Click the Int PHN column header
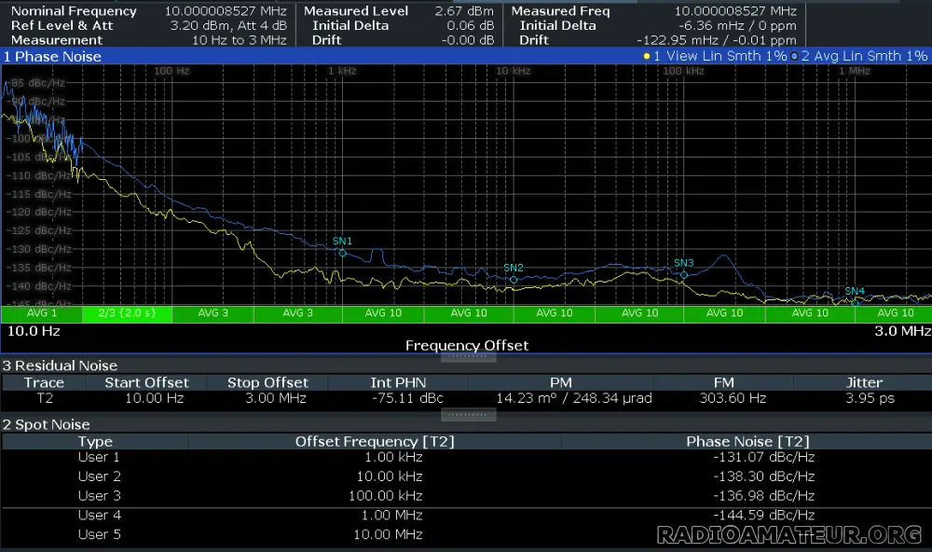 coord(398,382)
